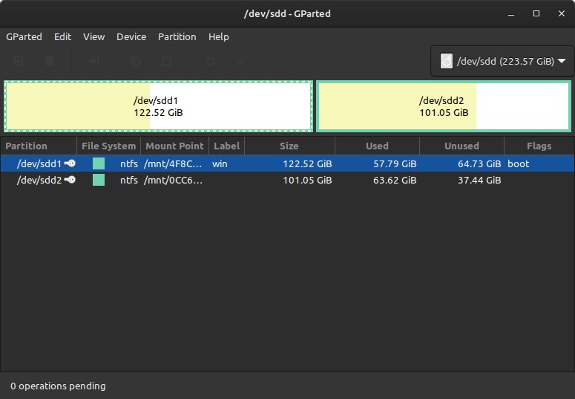The image size is (575, 399).
Task: Click the hard disk icon in device selector
Action: pos(447,61)
